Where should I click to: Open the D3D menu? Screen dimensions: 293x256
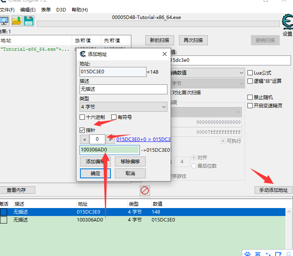point(61,10)
